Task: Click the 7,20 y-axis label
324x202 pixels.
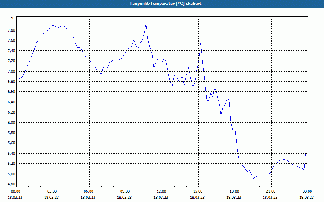Action: pyautogui.click(x=11, y=61)
